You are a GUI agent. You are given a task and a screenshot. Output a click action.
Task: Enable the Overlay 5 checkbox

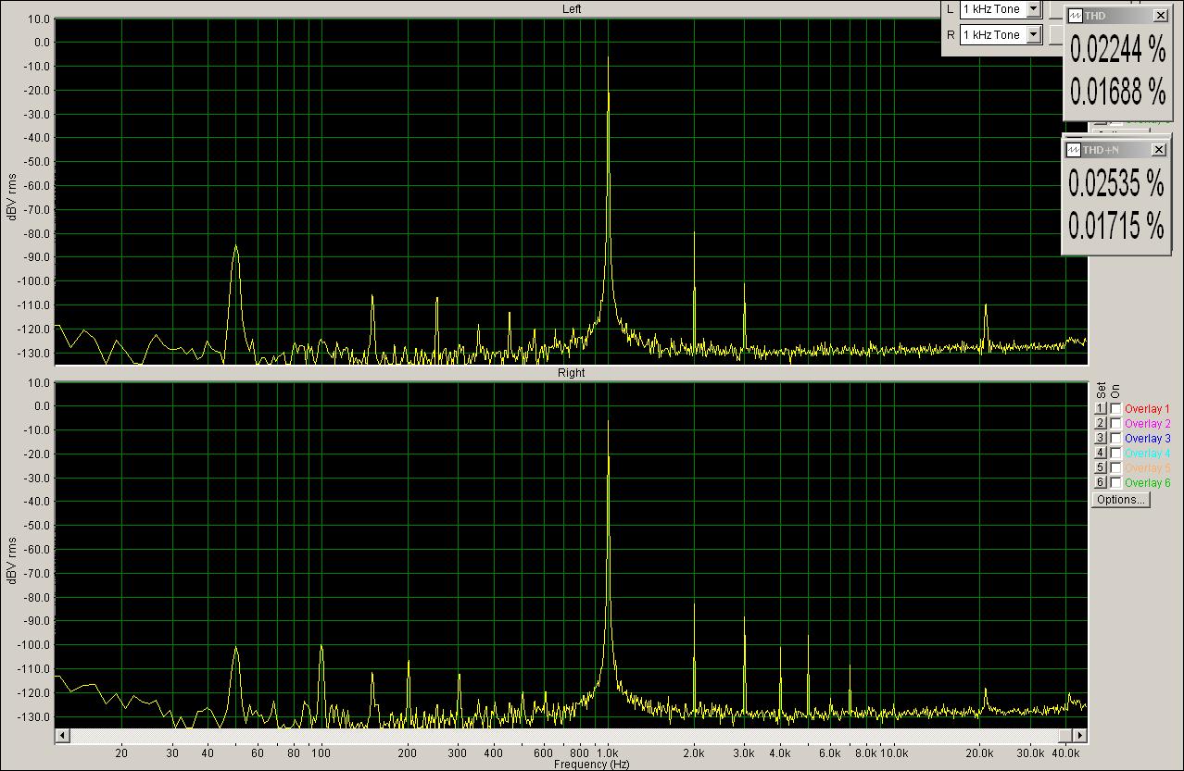coord(1115,468)
